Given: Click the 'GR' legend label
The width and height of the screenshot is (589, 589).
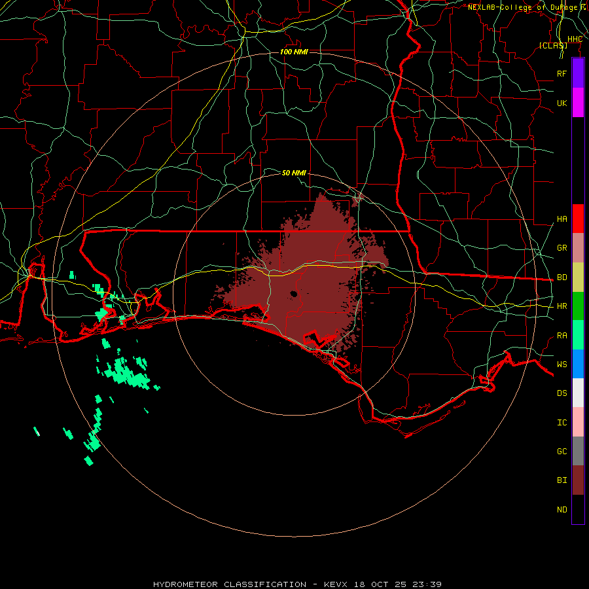Looking at the screenshot, I should coord(562,248).
